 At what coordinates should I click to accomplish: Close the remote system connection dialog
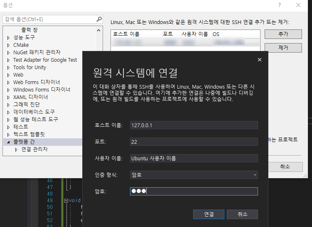pyautogui.click(x=260, y=60)
